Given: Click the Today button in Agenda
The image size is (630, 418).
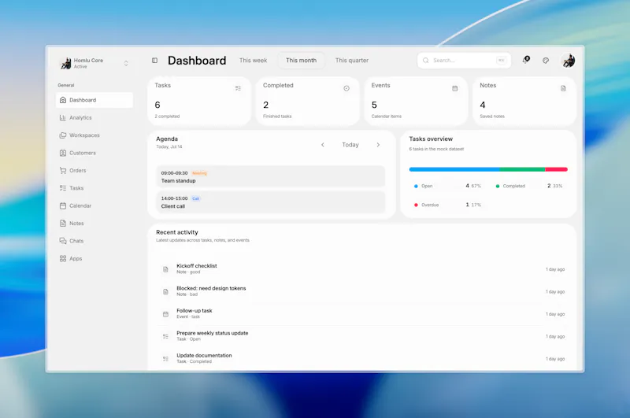Looking at the screenshot, I should 350,145.
